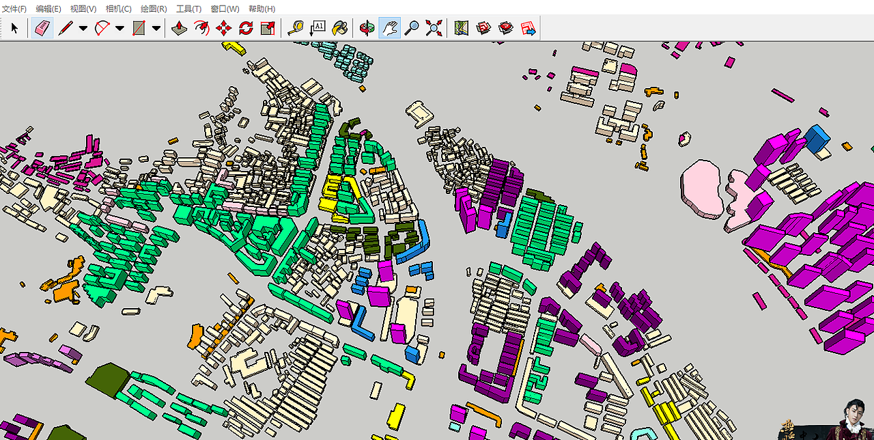Screen dimensions: 874x440
Task: Open the Rectangle tool dropdown arrow
Action: (x=156, y=28)
